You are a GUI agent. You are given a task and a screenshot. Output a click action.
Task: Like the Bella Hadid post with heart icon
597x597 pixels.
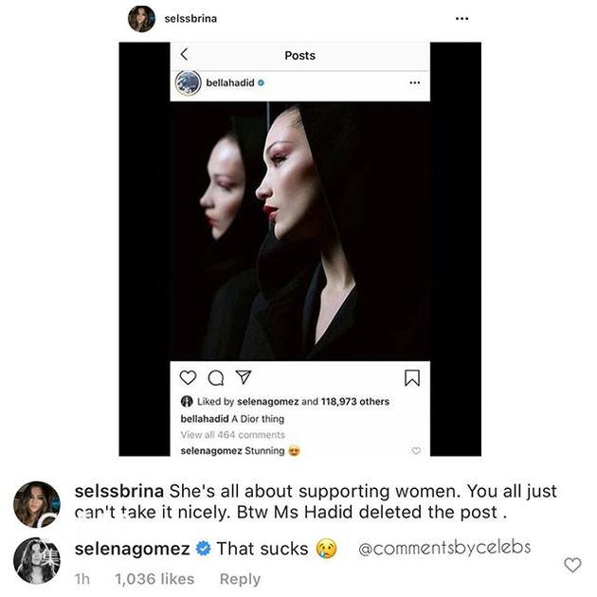coord(188,377)
